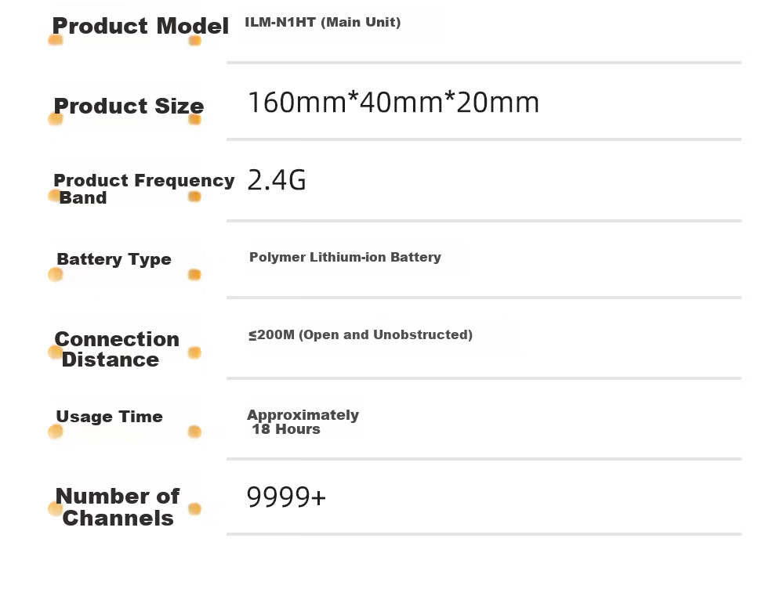This screenshot has width=776, height=589.
Task: Click orange dot right of Number of Channels
Action: [x=195, y=508]
